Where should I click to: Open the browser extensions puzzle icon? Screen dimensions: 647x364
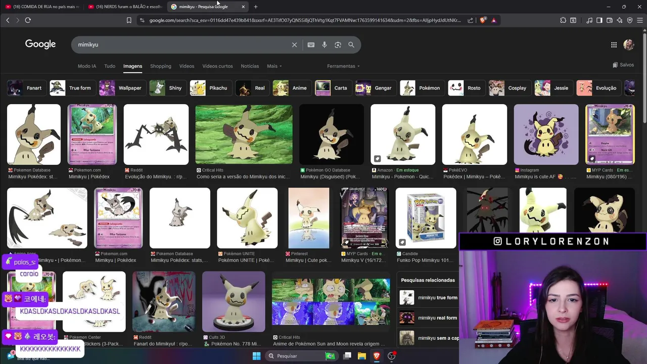[x=563, y=20]
